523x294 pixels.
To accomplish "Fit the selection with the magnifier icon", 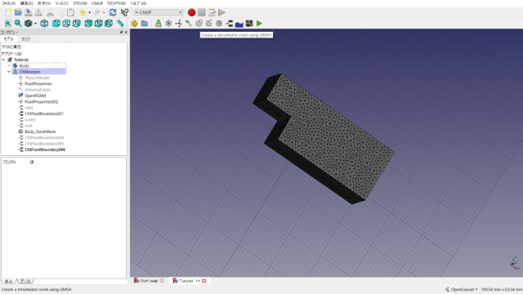I will click(18, 24).
